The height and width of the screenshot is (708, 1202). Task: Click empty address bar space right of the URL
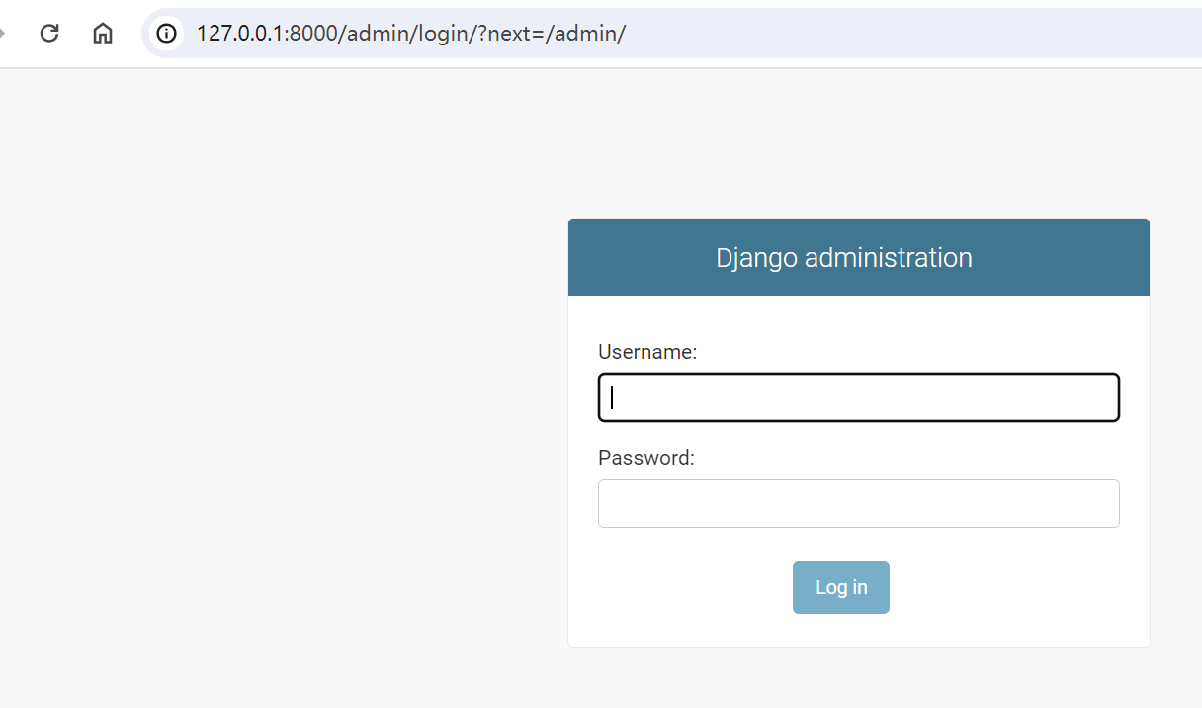pyautogui.click(x=909, y=34)
